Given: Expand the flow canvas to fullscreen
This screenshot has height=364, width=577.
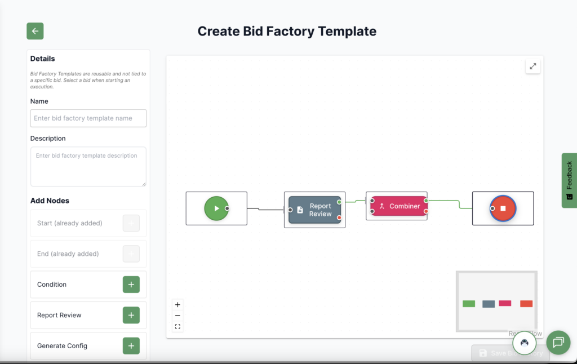Looking at the screenshot, I should [x=532, y=66].
